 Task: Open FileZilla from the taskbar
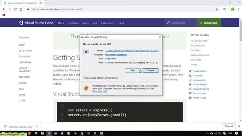pyautogui.click(x=29, y=133)
